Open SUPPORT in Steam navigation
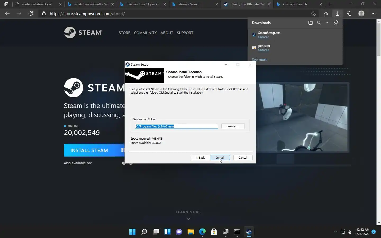The image size is (381, 238). point(185,33)
